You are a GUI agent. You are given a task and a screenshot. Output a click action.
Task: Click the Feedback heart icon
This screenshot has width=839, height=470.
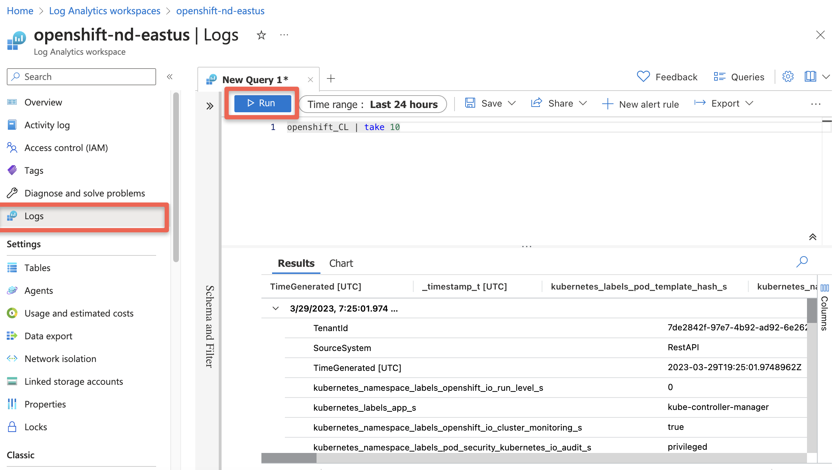click(643, 76)
